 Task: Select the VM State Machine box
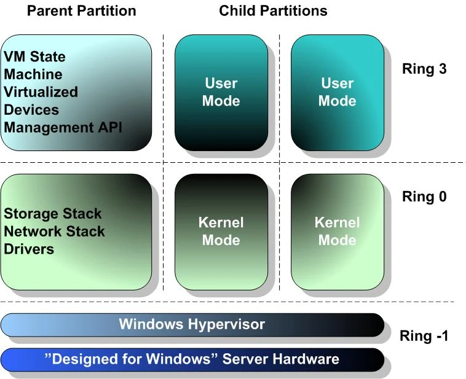pos(76,93)
